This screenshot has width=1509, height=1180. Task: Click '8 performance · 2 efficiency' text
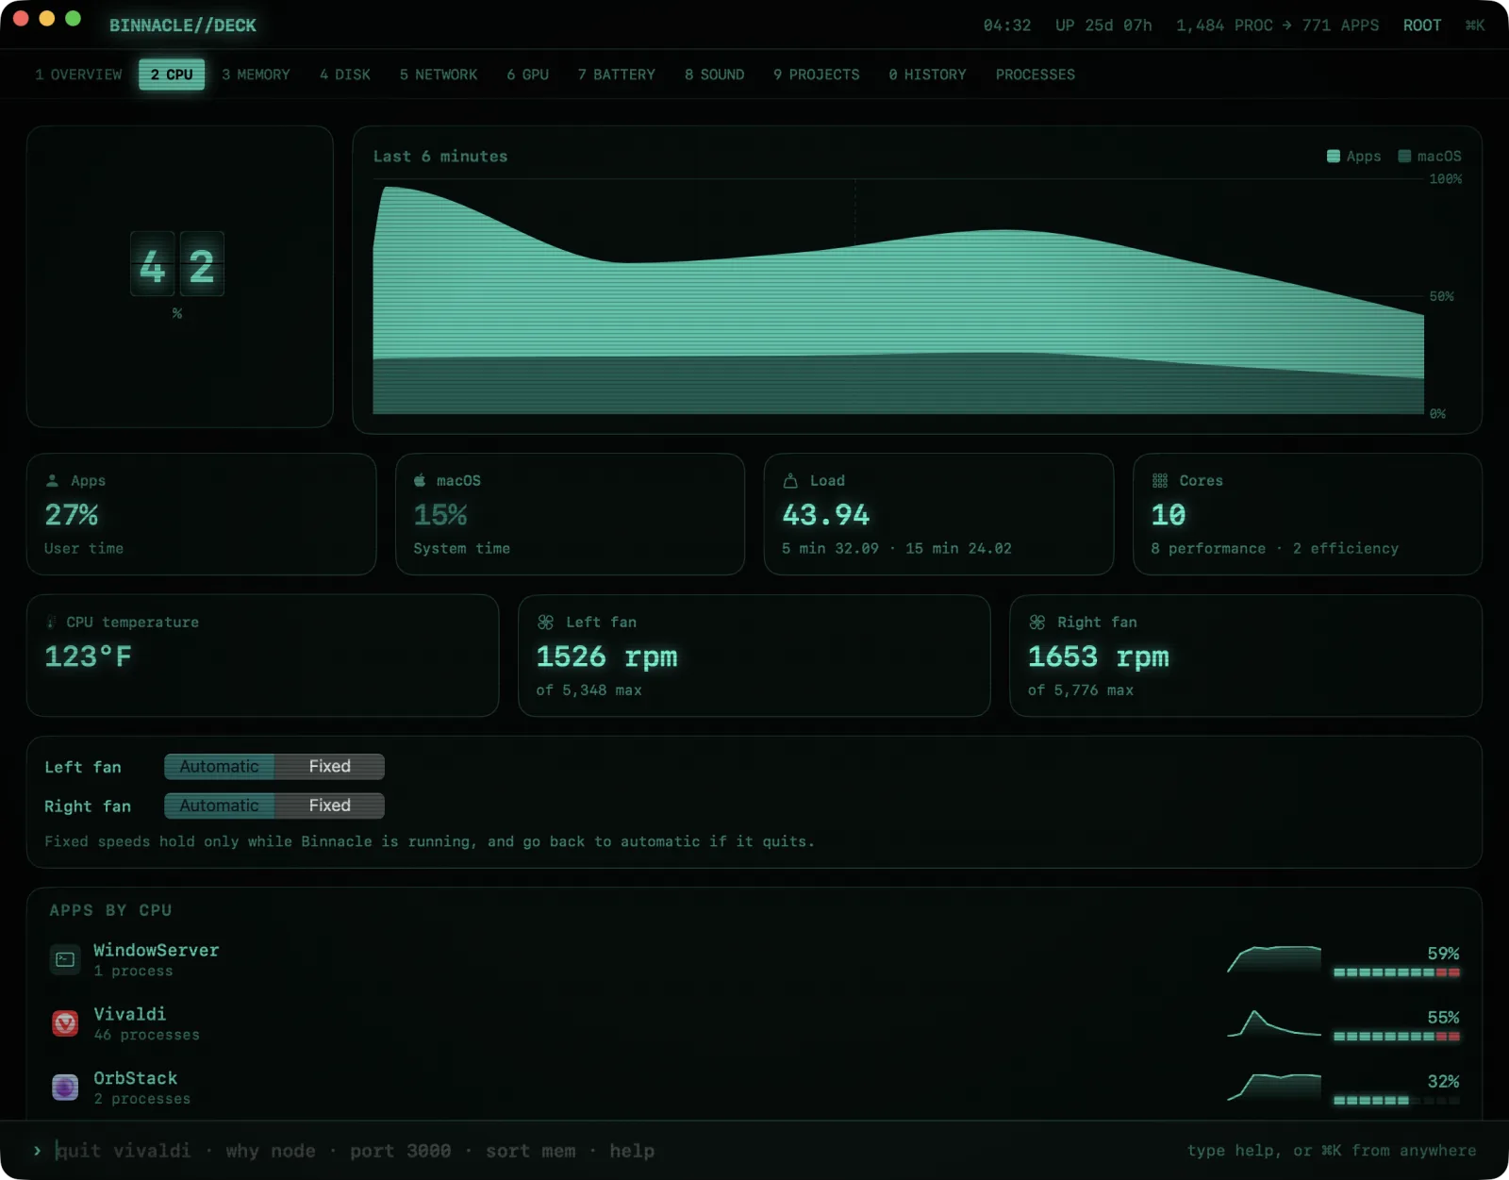tap(1274, 549)
